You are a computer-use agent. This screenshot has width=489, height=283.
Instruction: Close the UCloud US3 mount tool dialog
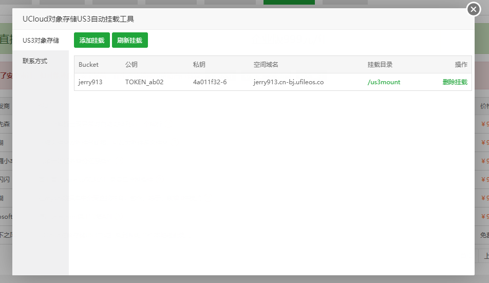coord(474,9)
